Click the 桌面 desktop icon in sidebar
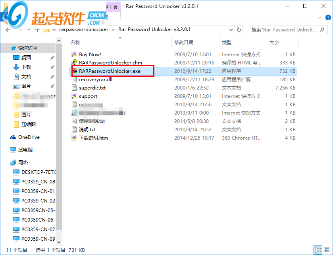Screen dimensions: 333x255 pos(16,58)
